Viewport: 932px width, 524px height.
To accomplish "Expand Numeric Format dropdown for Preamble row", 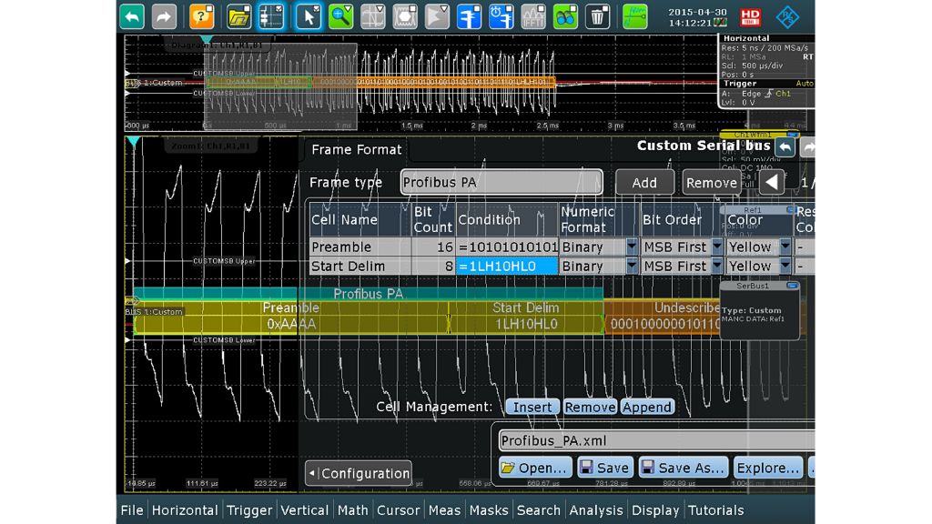I will coord(632,247).
